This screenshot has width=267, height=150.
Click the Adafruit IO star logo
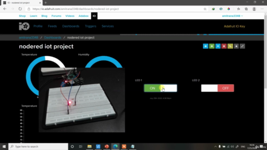click(x=24, y=26)
